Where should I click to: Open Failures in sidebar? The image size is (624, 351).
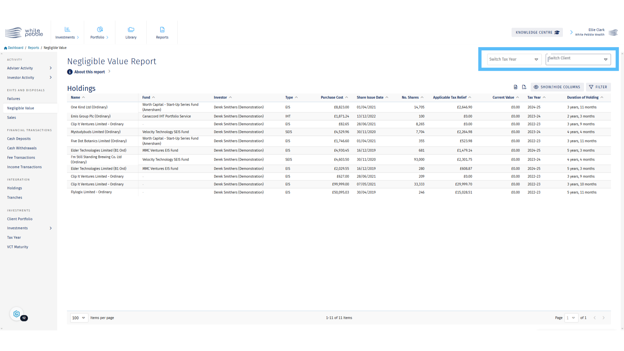click(14, 99)
